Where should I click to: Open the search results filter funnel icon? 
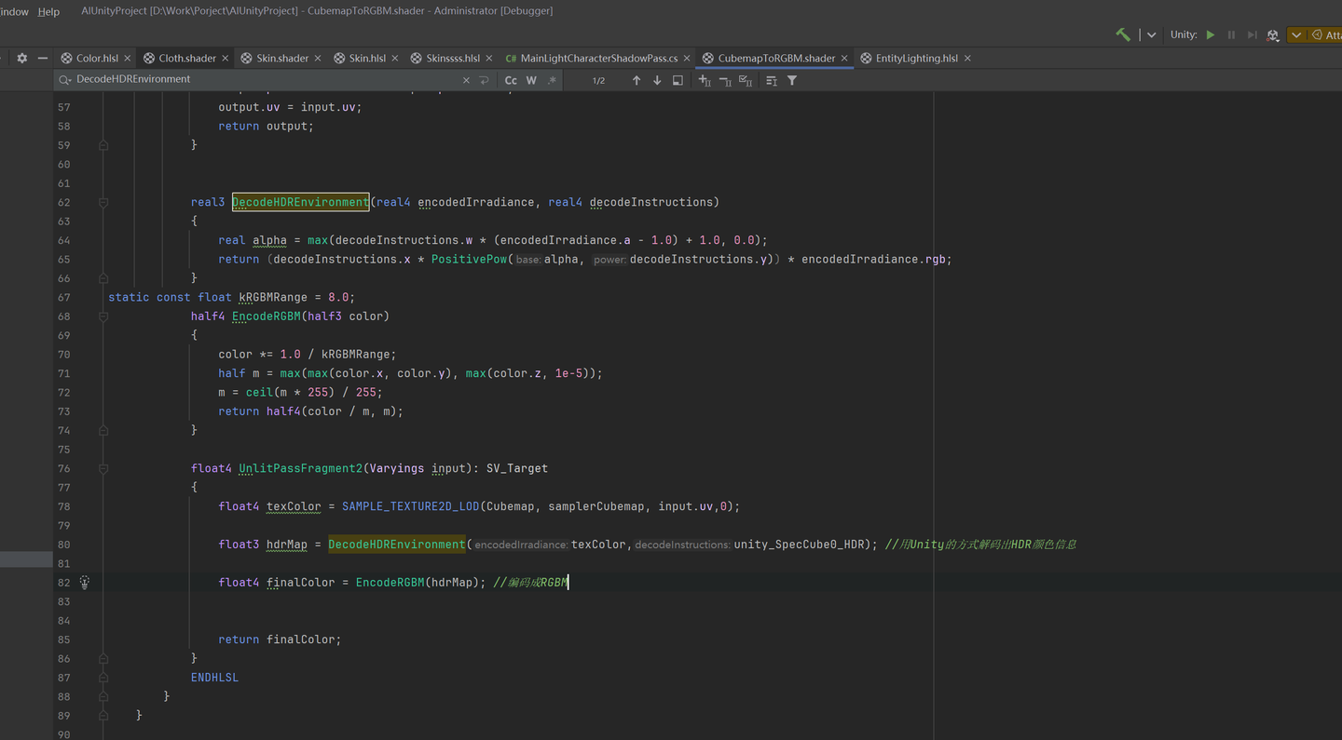[792, 81]
